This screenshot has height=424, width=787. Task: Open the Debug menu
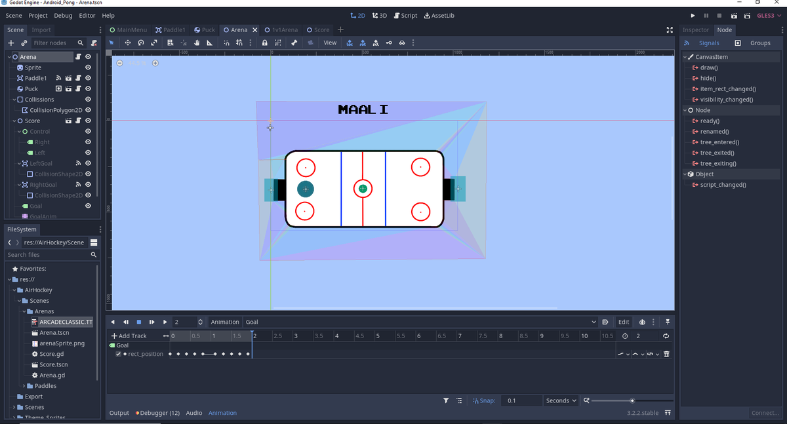pos(64,15)
